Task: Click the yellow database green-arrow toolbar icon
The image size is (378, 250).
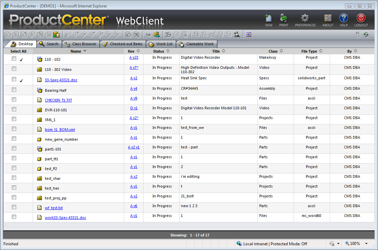Action: coord(56,35)
